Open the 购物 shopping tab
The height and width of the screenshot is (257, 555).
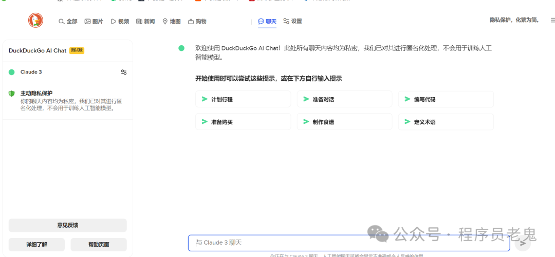pyautogui.click(x=197, y=22)
